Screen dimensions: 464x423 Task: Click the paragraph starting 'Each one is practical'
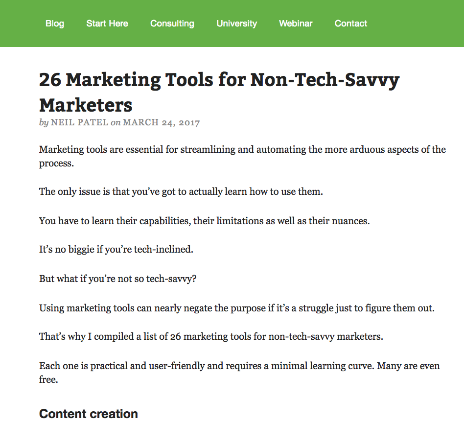pyautogui.click(x=239, y=373)
